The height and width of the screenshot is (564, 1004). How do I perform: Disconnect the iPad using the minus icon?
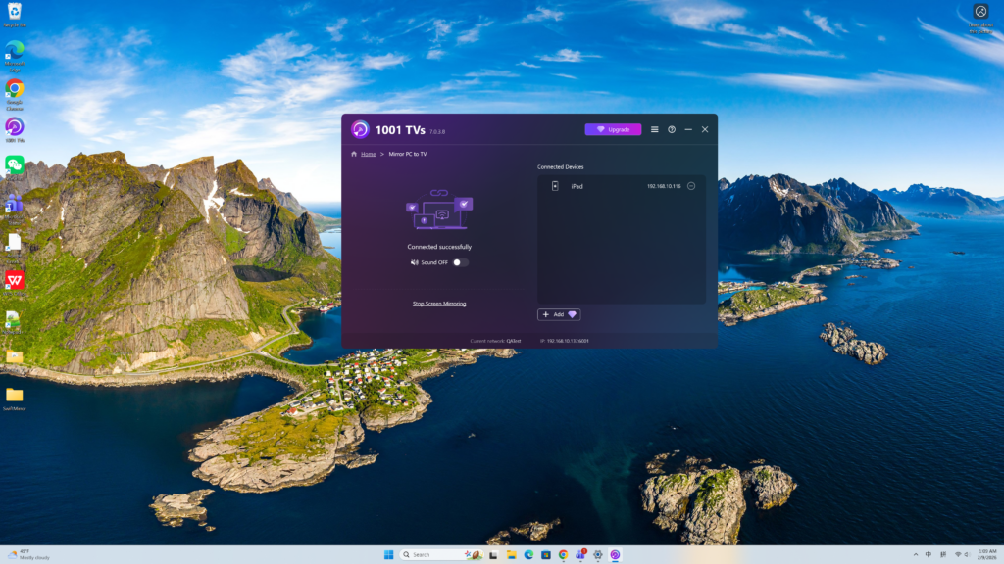coord(691,186)
